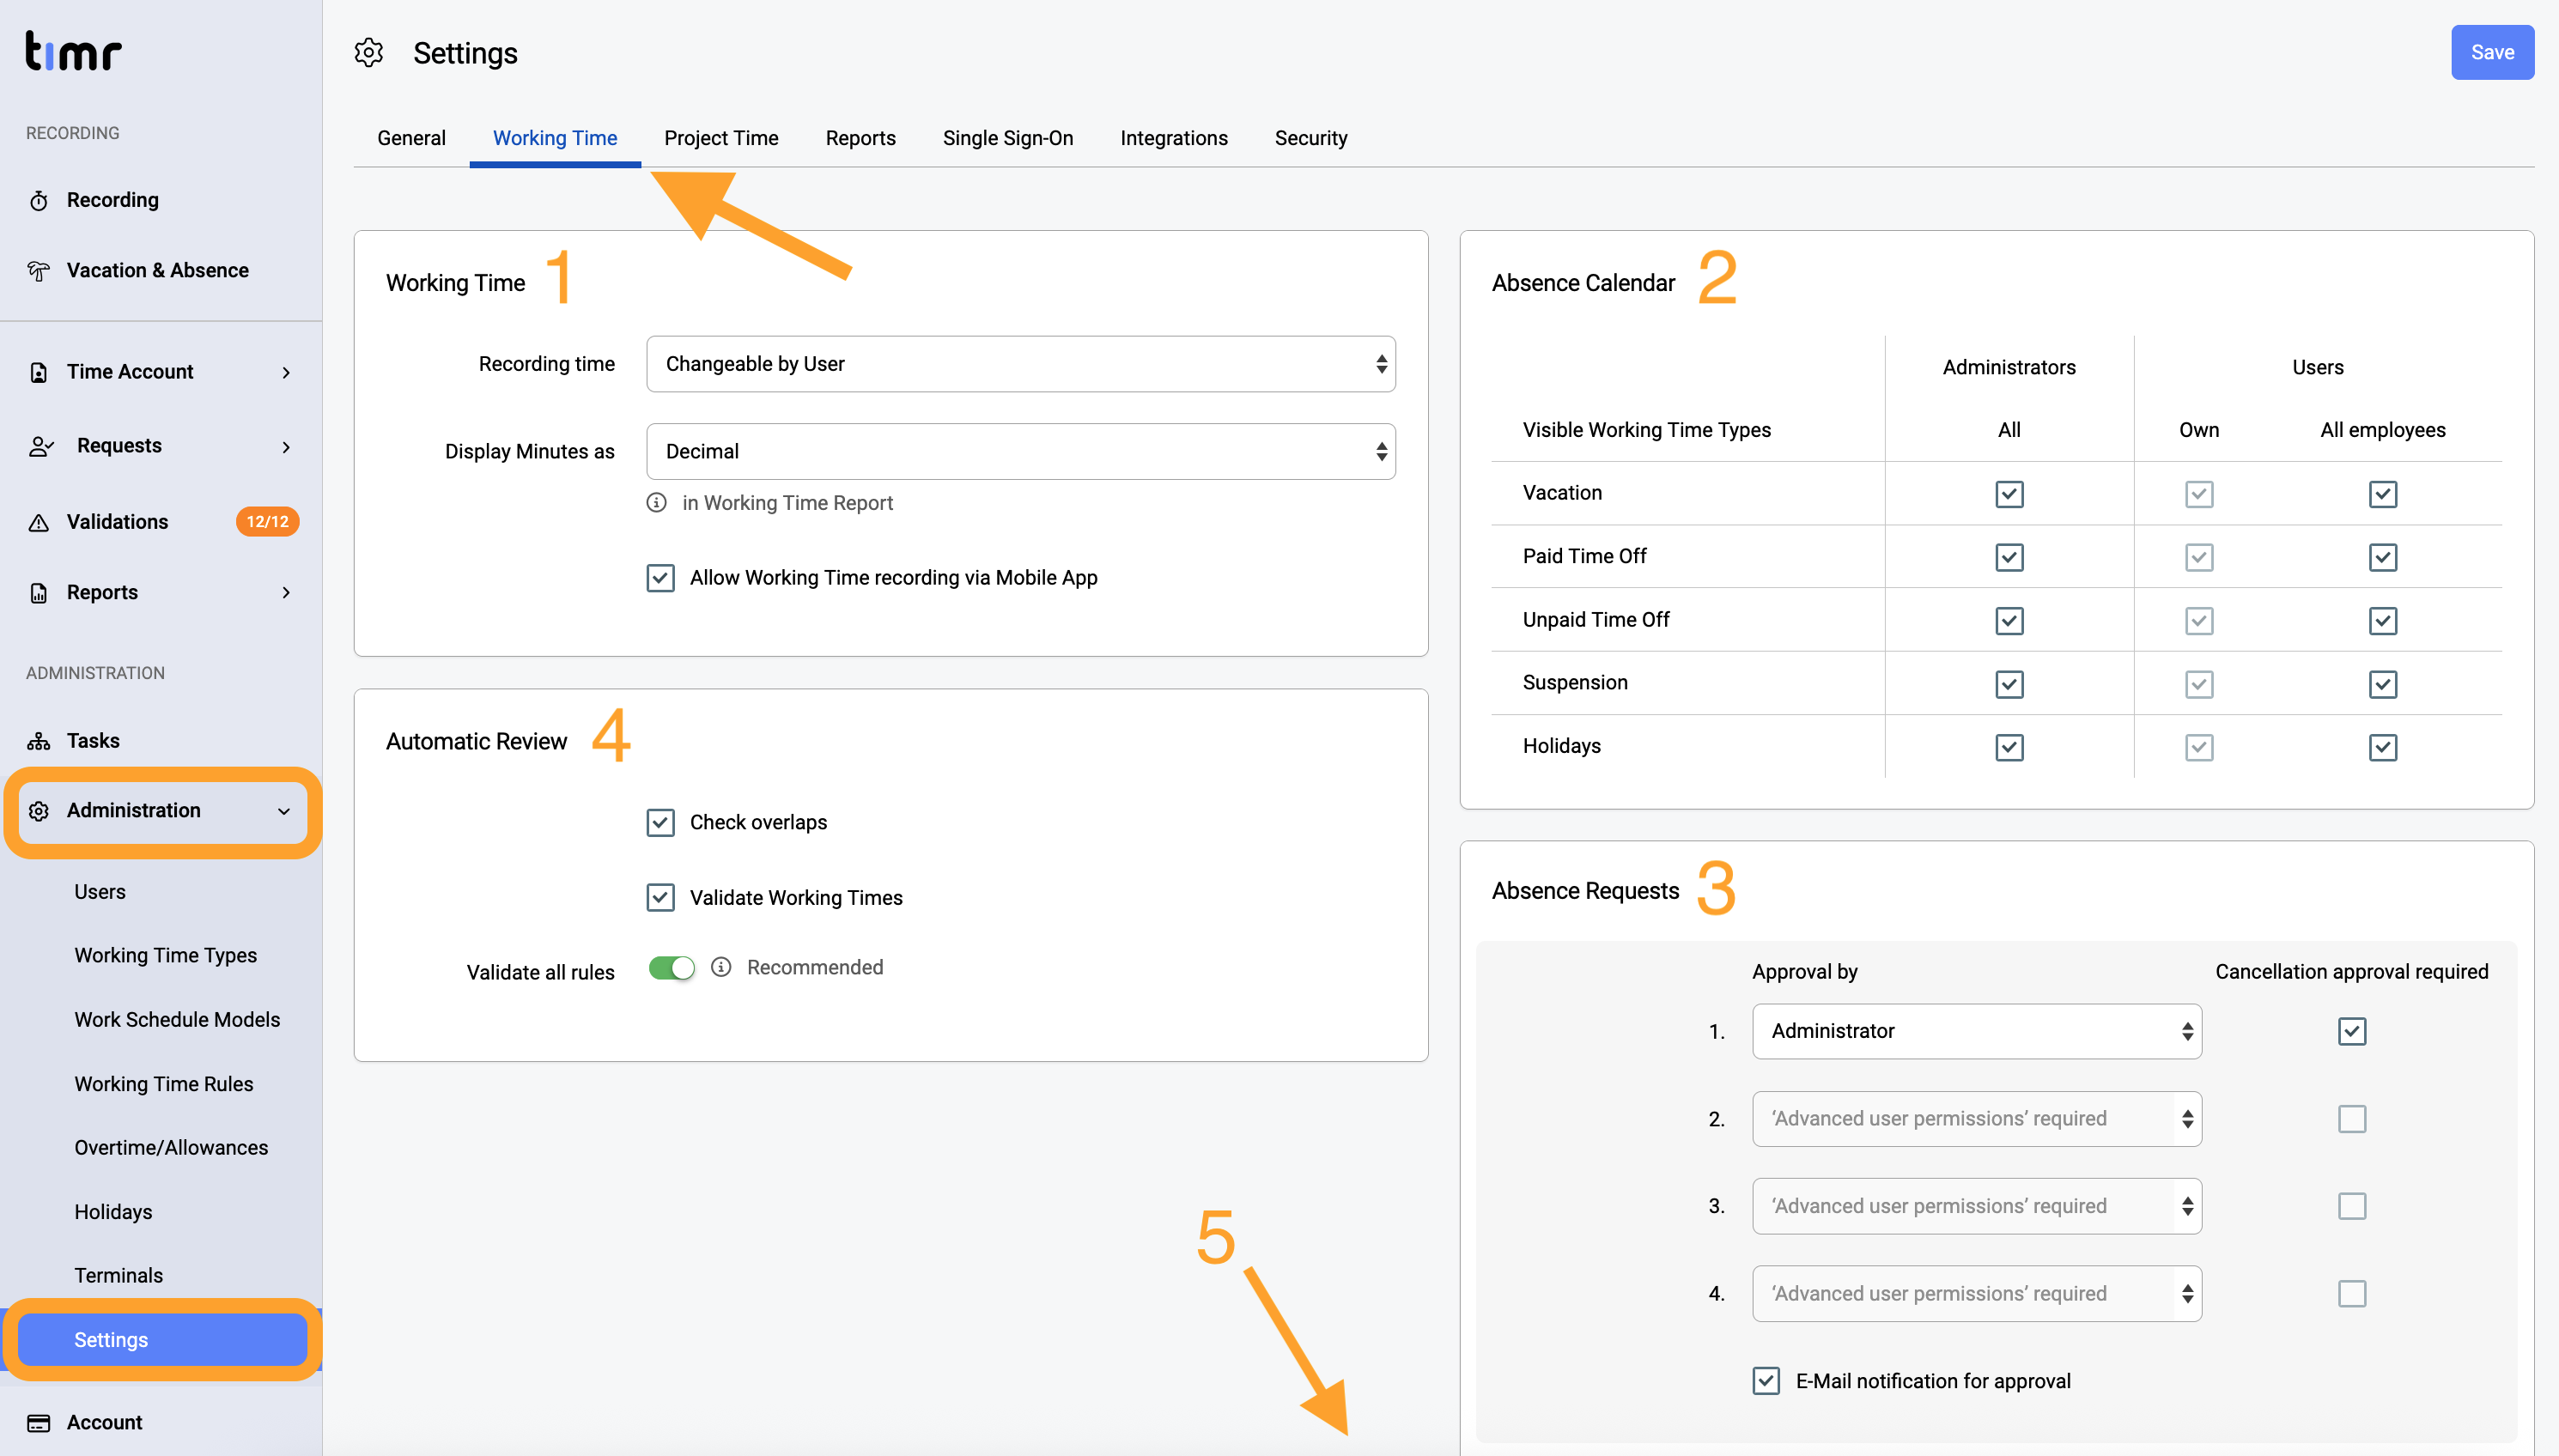This screenshot has height=1456, width=2559.
Task: Click the Recording stopwatch icon
Action: tap(39, 201)
